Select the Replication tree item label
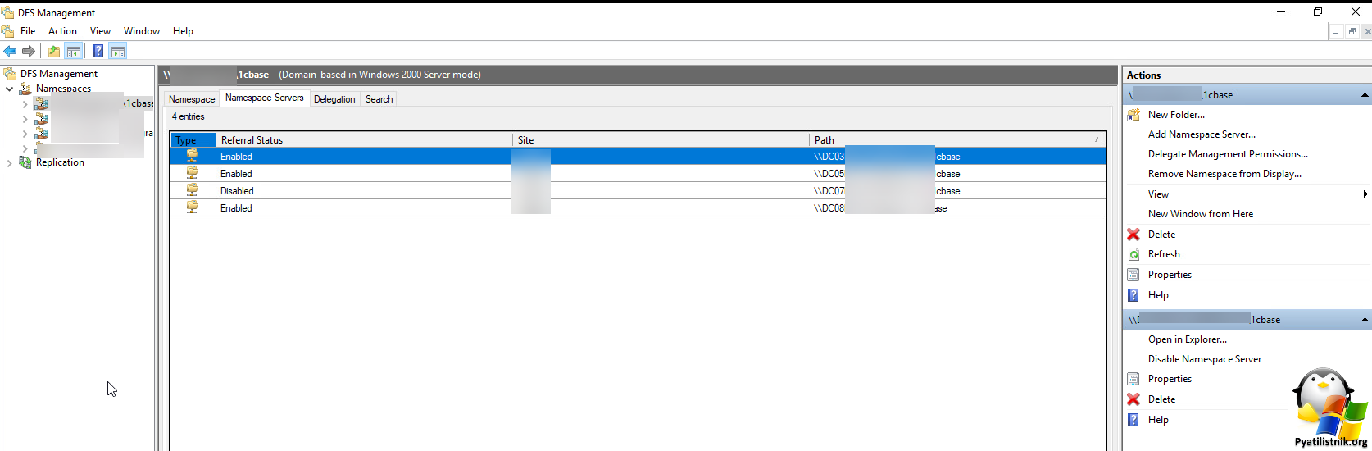Screen dimensions: 1372x451 [x=60, y=162]
